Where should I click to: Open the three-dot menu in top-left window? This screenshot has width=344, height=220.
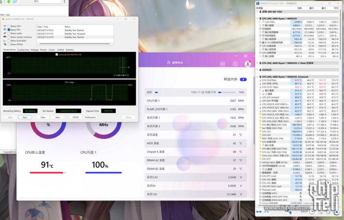pos(64,1)
